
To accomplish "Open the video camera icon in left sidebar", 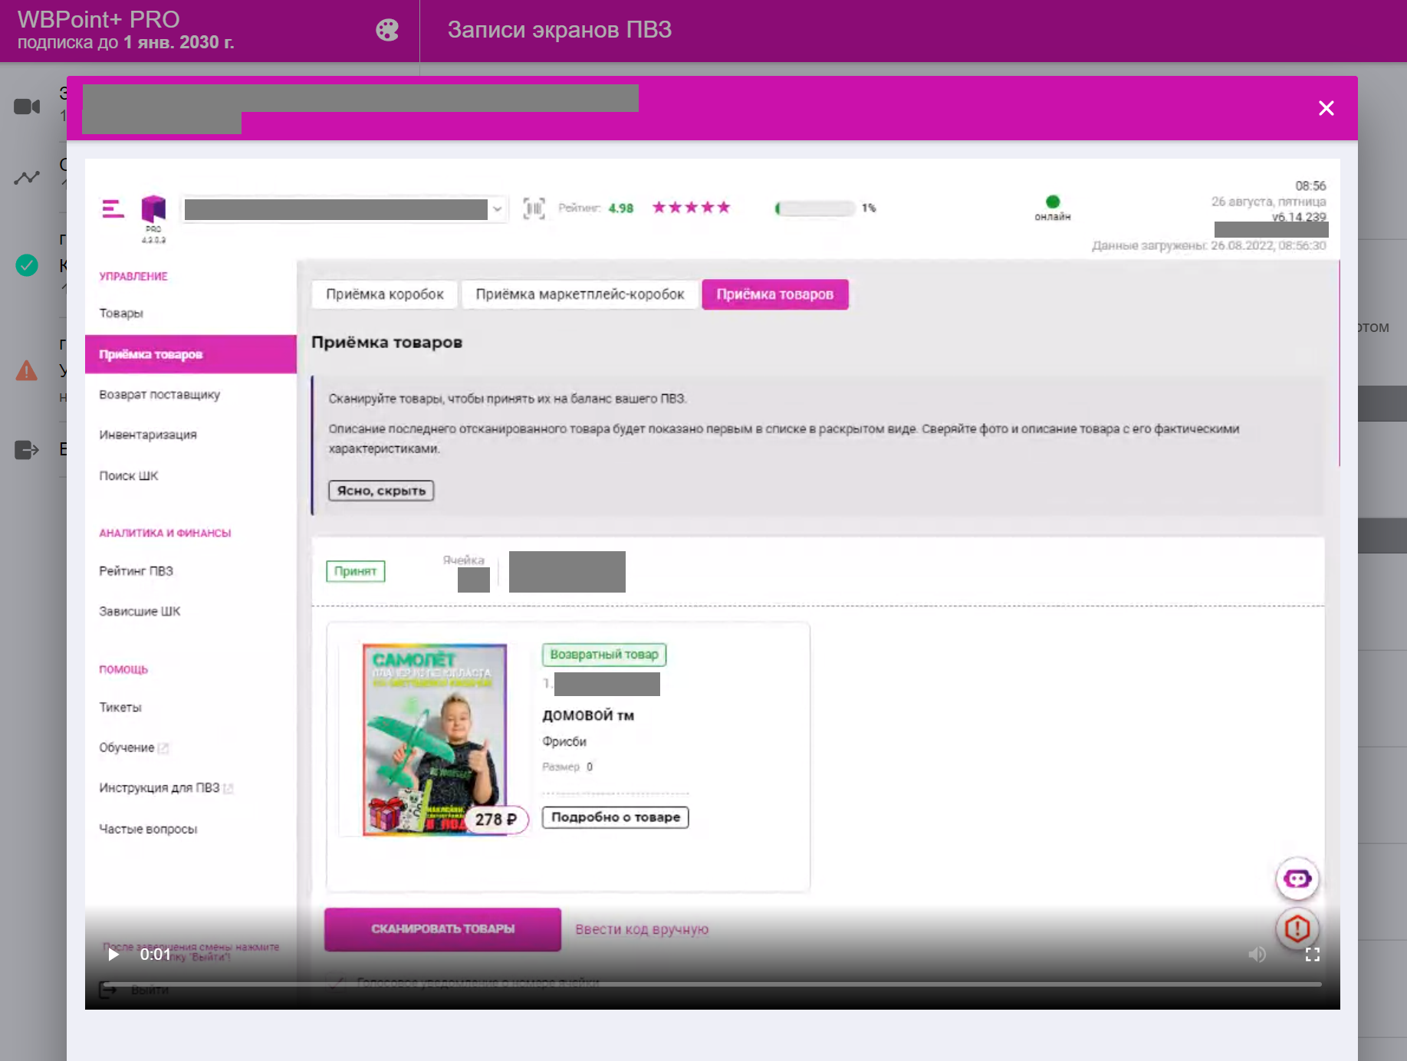I will (x=27, y=107).
